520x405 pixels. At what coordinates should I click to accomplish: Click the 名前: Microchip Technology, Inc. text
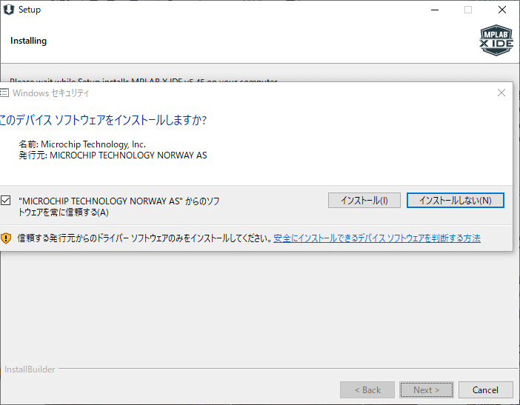tap(82, 144)
